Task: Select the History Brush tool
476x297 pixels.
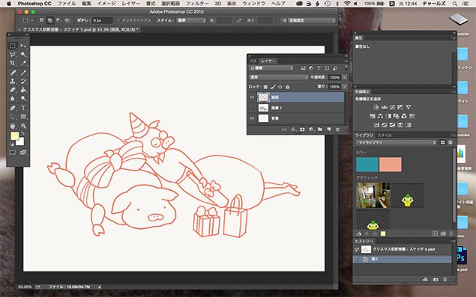Action: click(x=24, y=82)
